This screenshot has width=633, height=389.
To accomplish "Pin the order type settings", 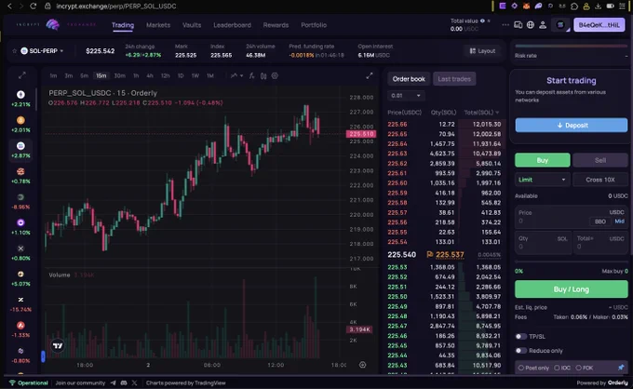I will coord(621,368).
